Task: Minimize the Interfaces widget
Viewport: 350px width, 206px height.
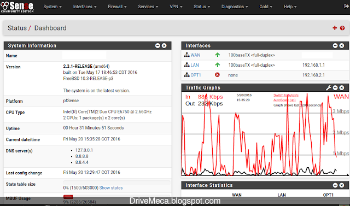Action: [x=335, y=46]
